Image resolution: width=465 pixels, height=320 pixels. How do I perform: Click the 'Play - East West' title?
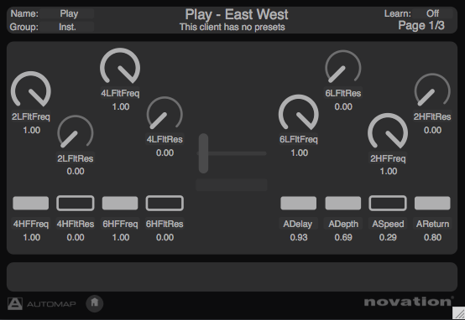coord(237,14)
